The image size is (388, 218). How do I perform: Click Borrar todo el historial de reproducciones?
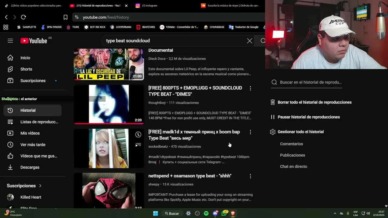coord(311,102)
